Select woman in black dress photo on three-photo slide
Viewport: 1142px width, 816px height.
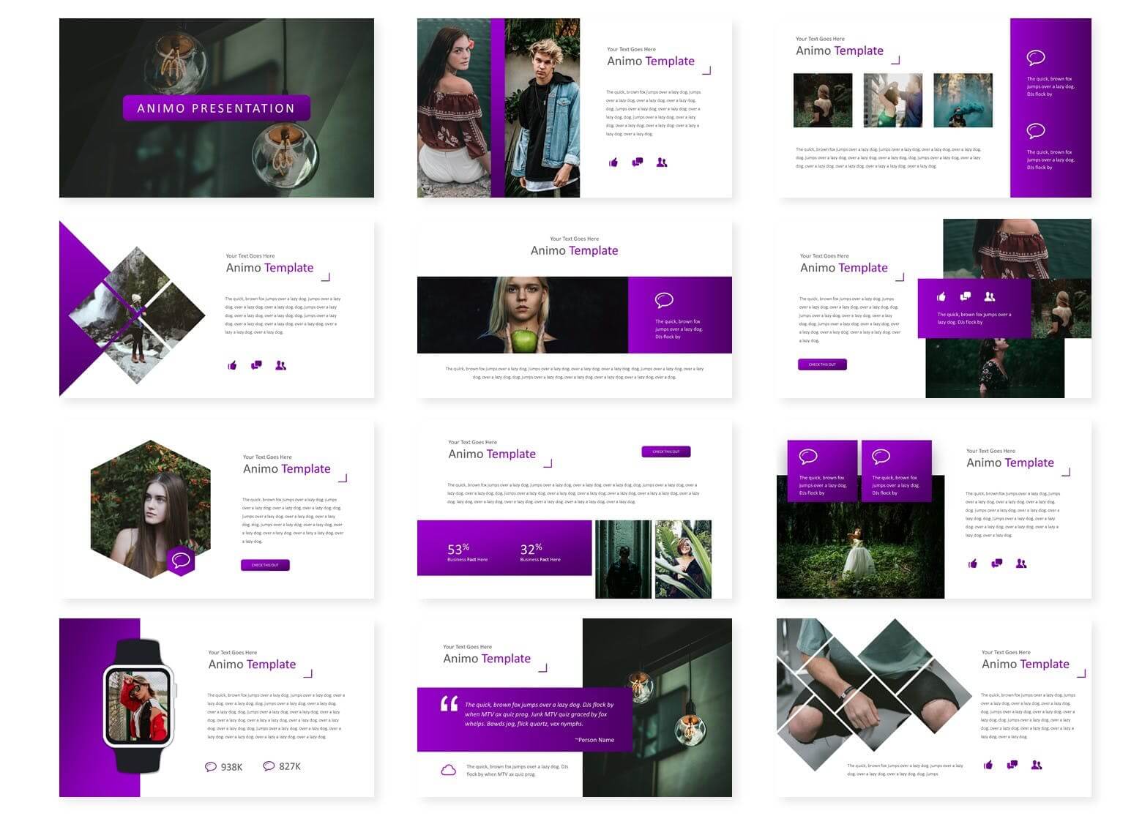click(823, 100)
